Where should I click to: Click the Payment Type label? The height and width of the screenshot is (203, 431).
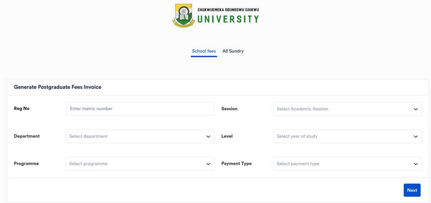[x=236, y=164]
